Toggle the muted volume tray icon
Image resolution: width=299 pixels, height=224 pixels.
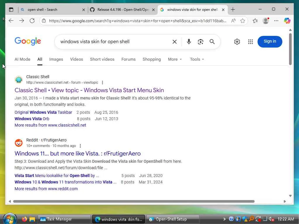(271, 219)
